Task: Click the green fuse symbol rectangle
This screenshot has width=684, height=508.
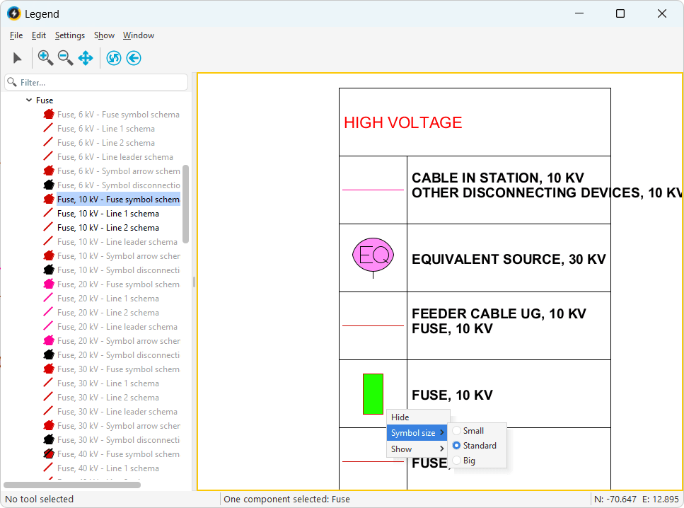Action: click(373, 394)
